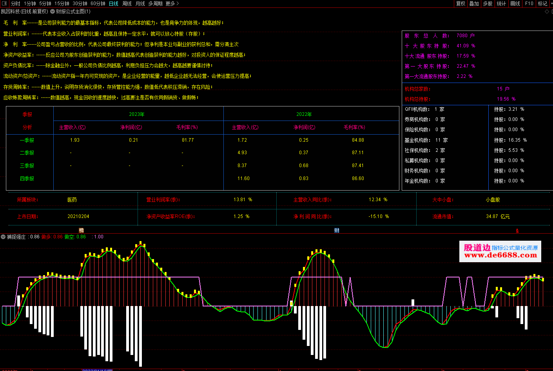
Task: Click the diamond icon at top-right of chart
Action: pyautogui.click(x=547, y=12)
